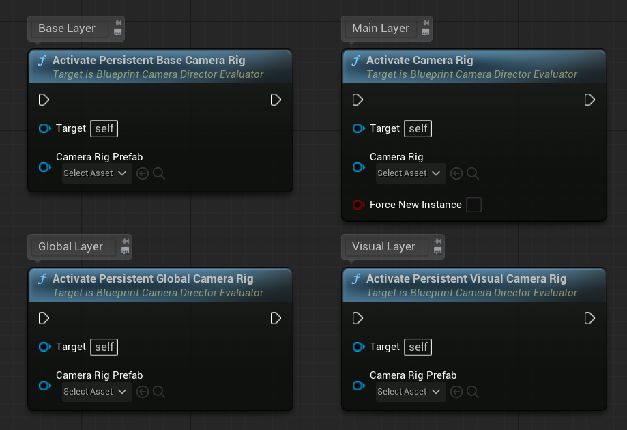Browse to asset (magnifier) in Persistent Global Camera Rig node

click(158, 392)
